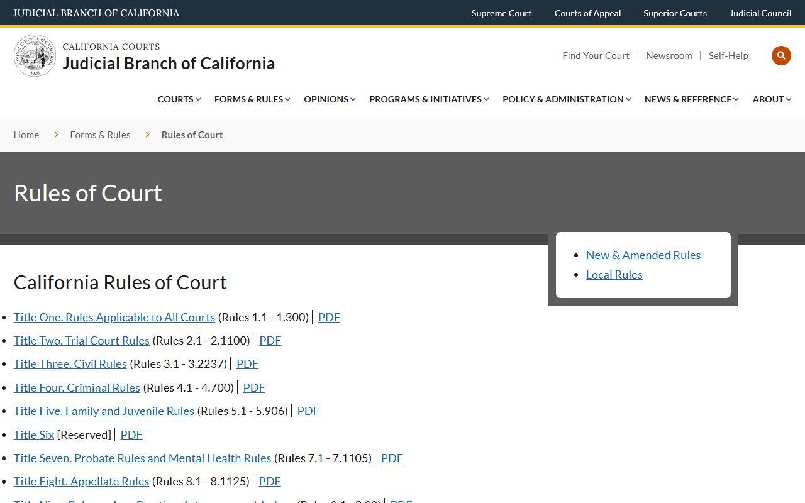Image resolution: width=805 pixels, height=503 pixels.
Task: Click the orange search icon
Action: [781, 55]
